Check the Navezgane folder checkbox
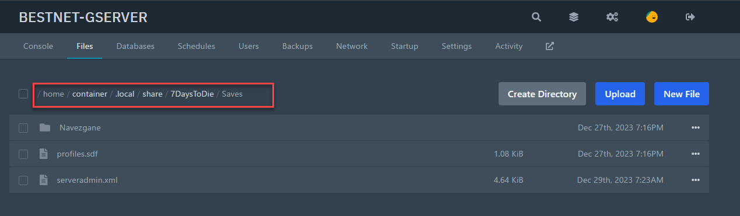Viewport: 740px width, 216px height. coord(23,128)
